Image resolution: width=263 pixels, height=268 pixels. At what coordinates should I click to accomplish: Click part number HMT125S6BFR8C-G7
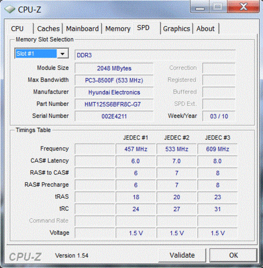click(114, 104)
